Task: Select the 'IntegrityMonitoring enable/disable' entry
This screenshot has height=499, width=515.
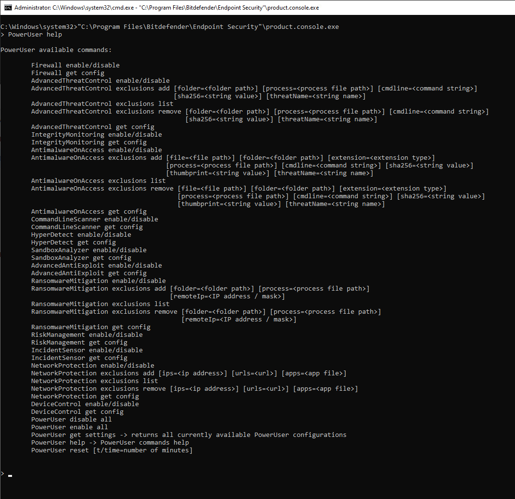Action: 96,134
